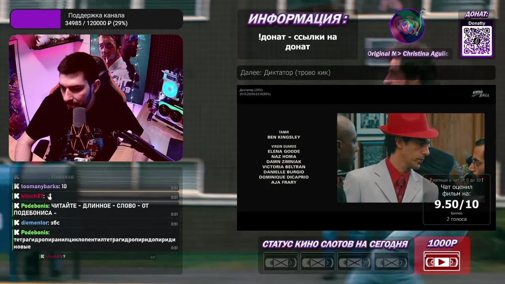This screenshot has width=505, height=284.
Task: Click small Kick icon beside faded blinch87: 9
Action: 42,256
